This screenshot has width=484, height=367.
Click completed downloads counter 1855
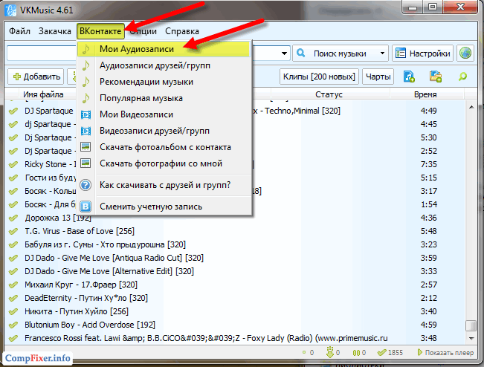(390, 352)
